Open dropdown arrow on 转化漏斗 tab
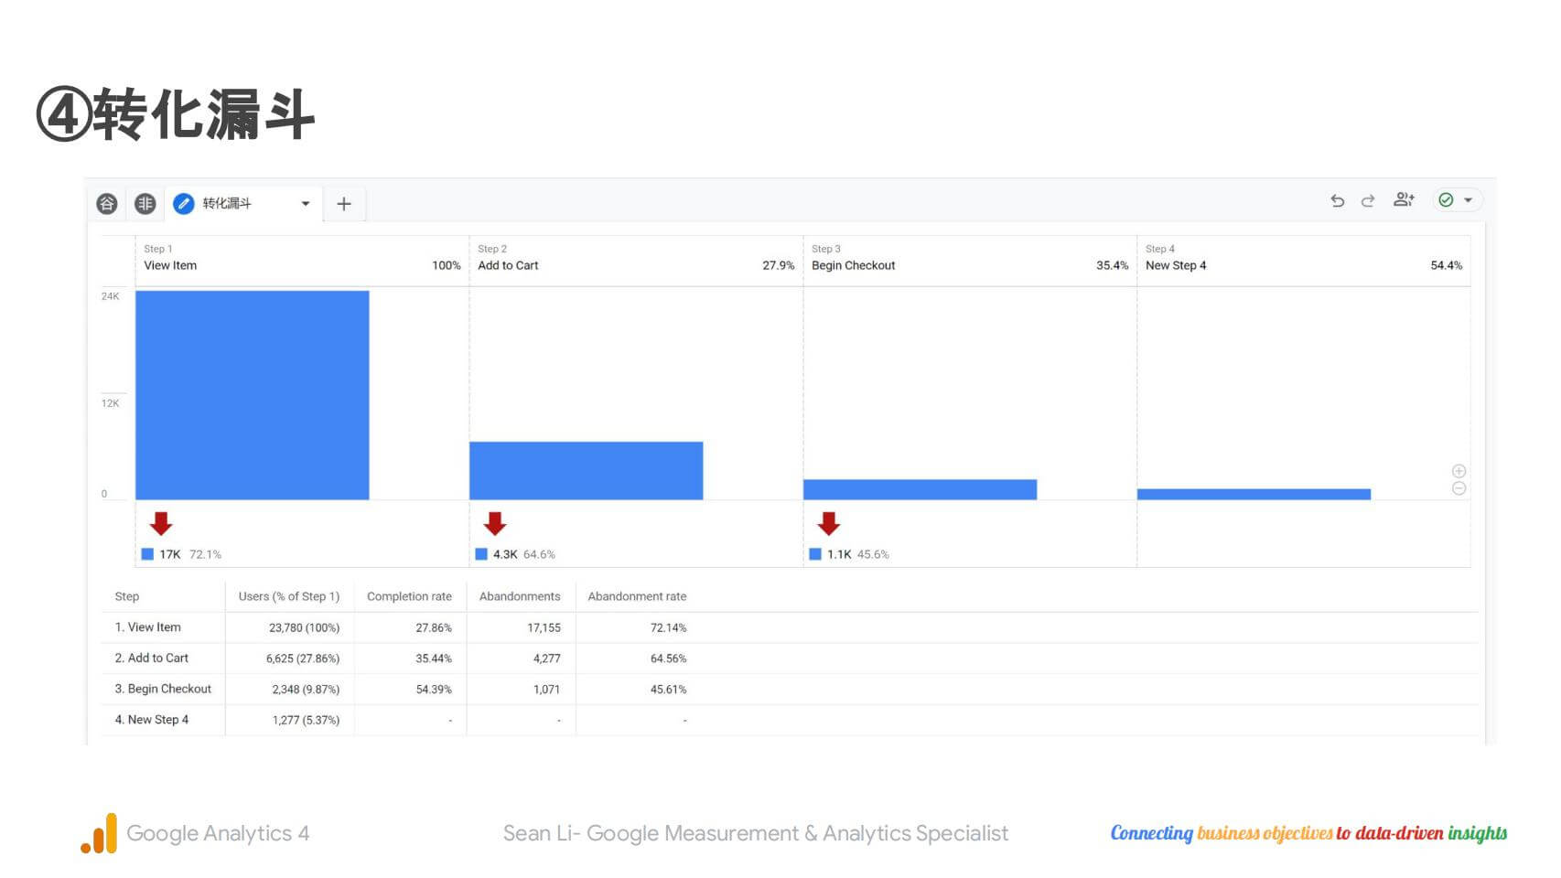Viewport: 1561px width, 878px height. (x=306, y=204)
